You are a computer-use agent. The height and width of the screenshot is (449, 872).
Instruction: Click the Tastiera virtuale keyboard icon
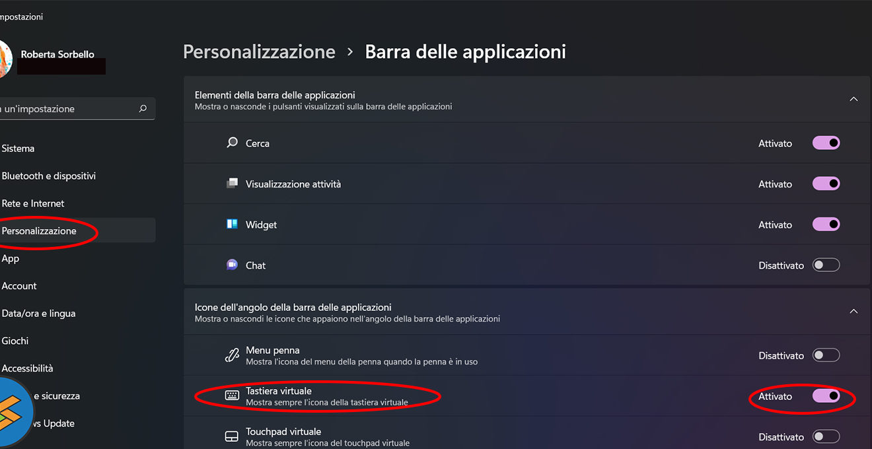pyautogui.click(x=232, y=396)
